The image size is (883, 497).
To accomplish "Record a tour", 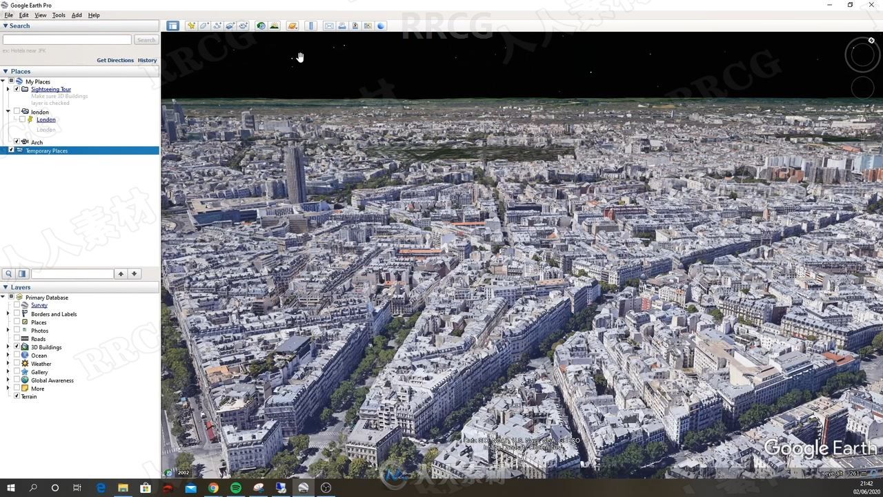I will [x=244, y=26].
